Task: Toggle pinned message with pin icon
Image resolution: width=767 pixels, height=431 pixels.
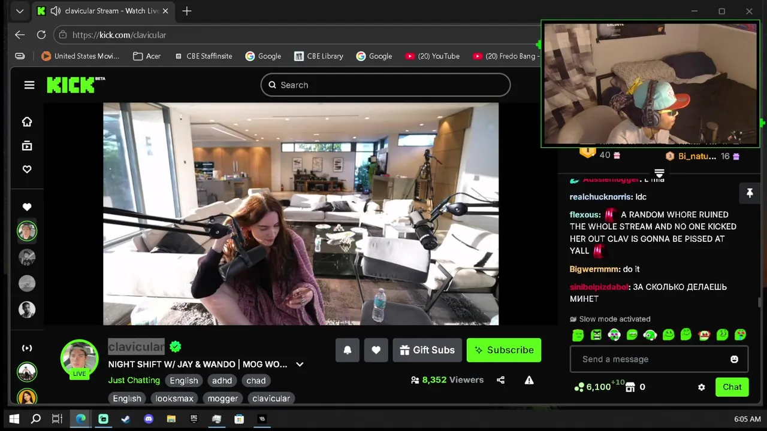Action: pos(749,193)
